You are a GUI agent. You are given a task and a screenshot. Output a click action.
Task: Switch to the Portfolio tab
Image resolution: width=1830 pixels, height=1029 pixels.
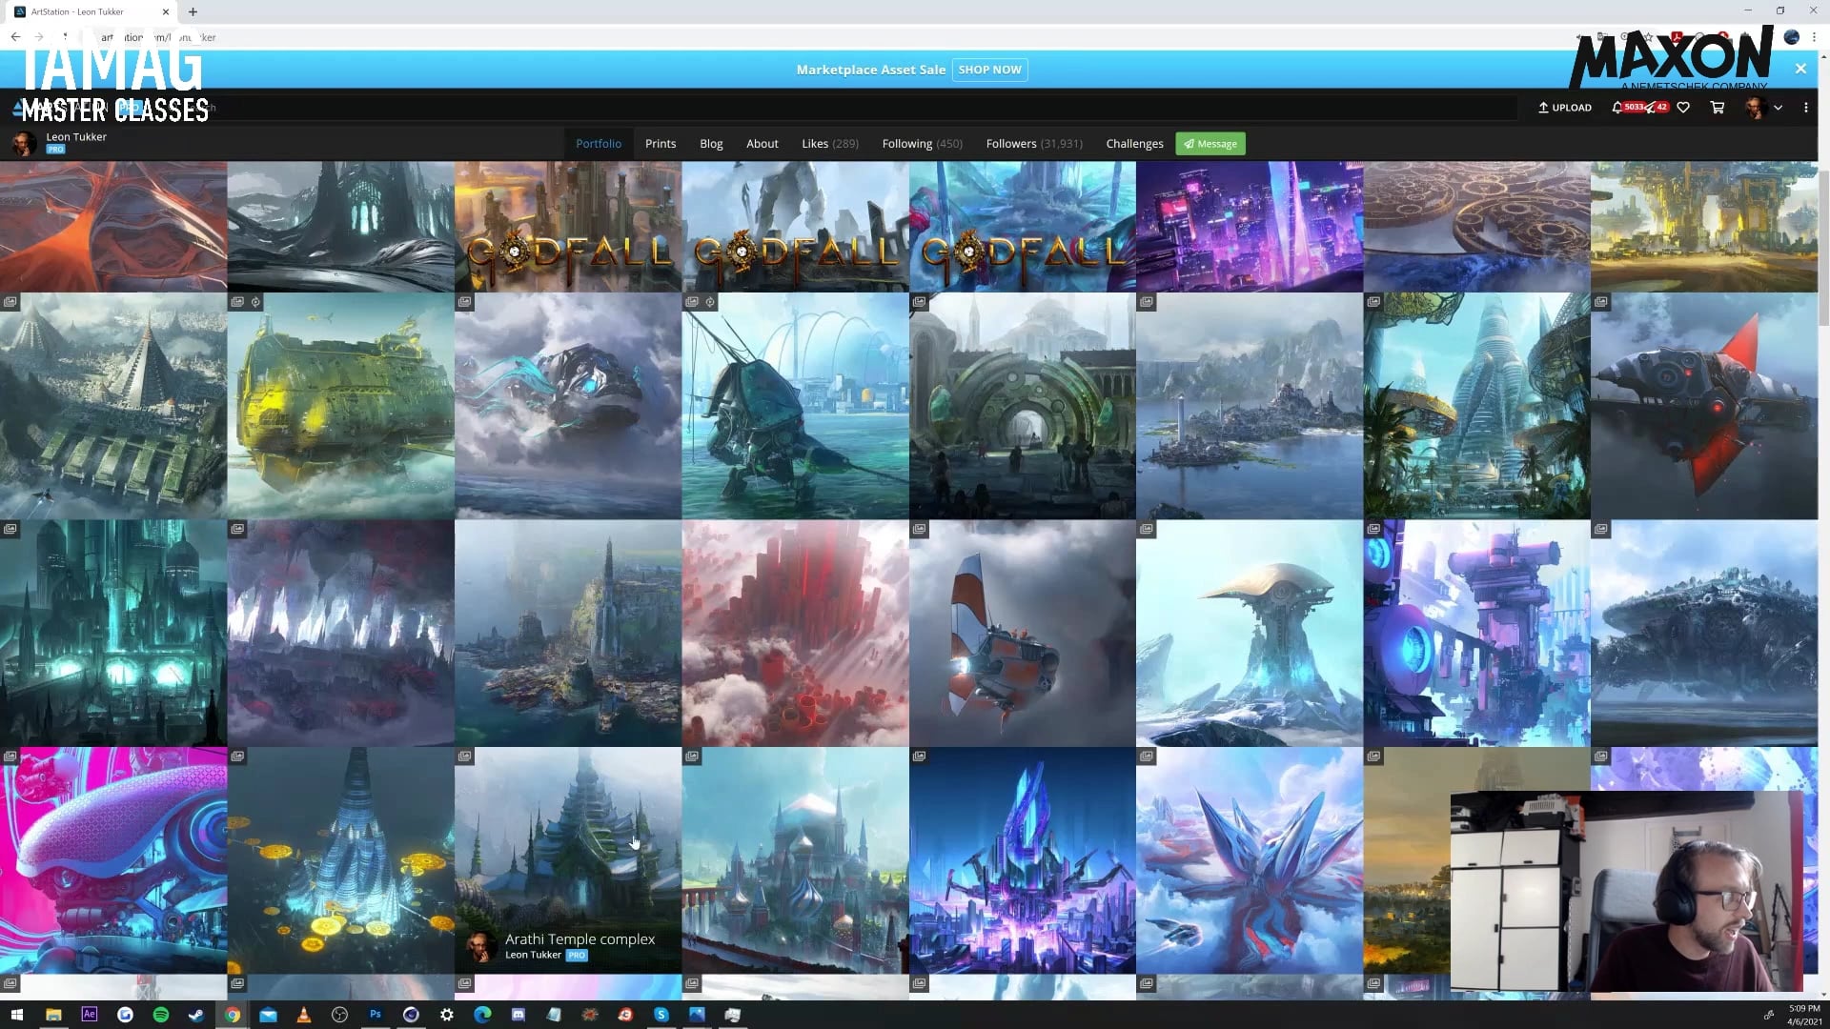tap(599, 144)
